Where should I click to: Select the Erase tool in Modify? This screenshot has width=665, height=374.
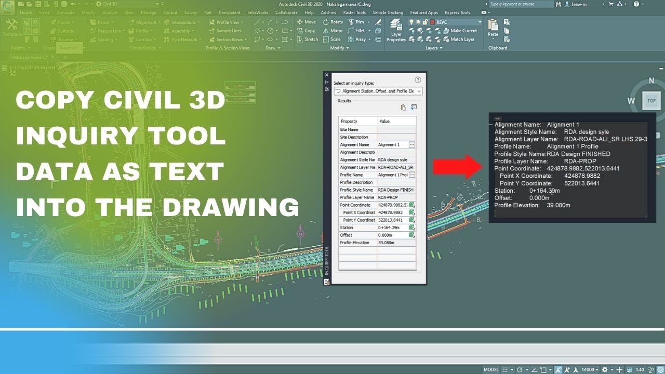pos(378,22)
